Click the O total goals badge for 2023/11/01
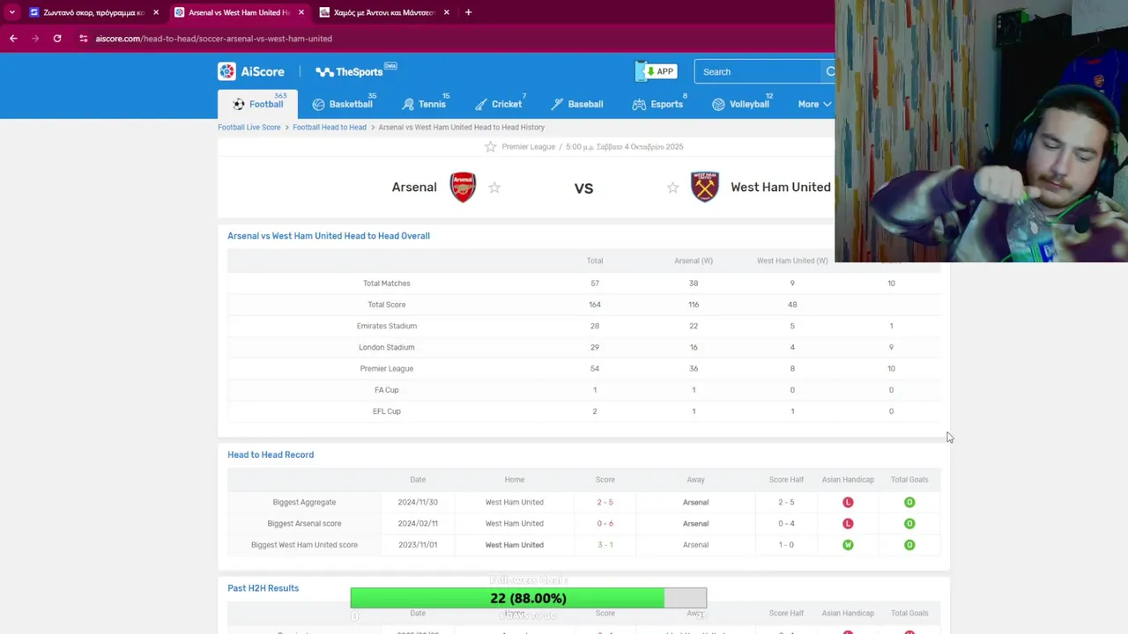The image size is (1128, 634). pyautogui.click(x=909, y=545)
